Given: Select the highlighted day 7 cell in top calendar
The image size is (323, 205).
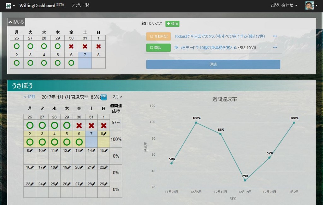Looking at the screenshot, I should click(85, 60).
